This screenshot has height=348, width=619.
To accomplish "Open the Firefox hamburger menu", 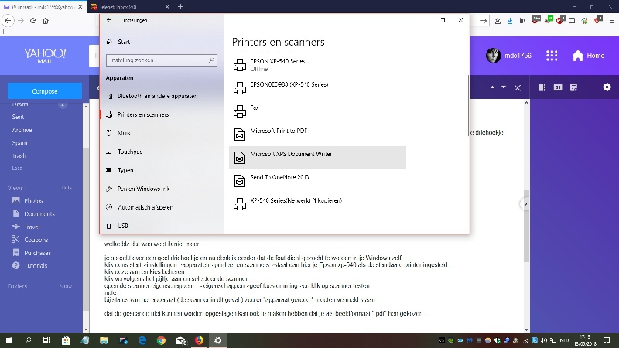I will (612, 21).
